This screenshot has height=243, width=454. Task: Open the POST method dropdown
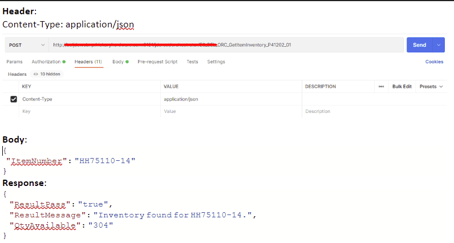click(26, 44)
